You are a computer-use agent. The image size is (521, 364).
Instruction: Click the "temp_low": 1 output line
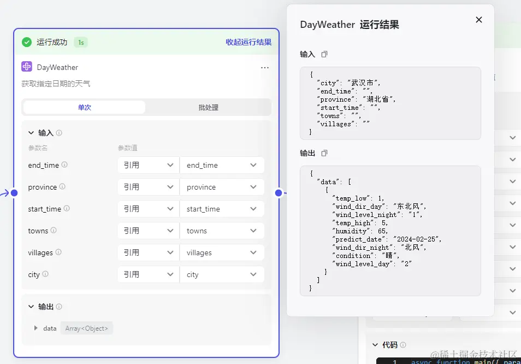pos(358,198)
